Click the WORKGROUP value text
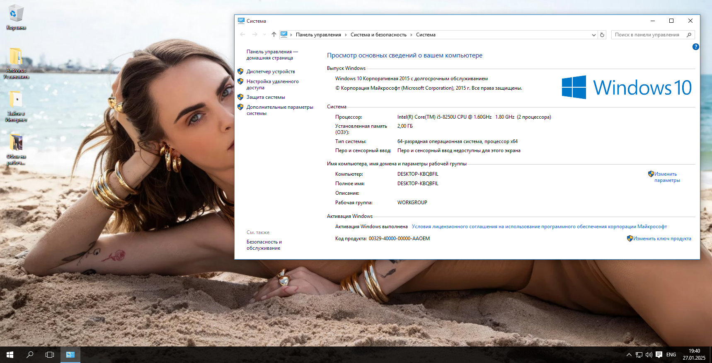This screenshot has height=363, width=712. point(412,203)
